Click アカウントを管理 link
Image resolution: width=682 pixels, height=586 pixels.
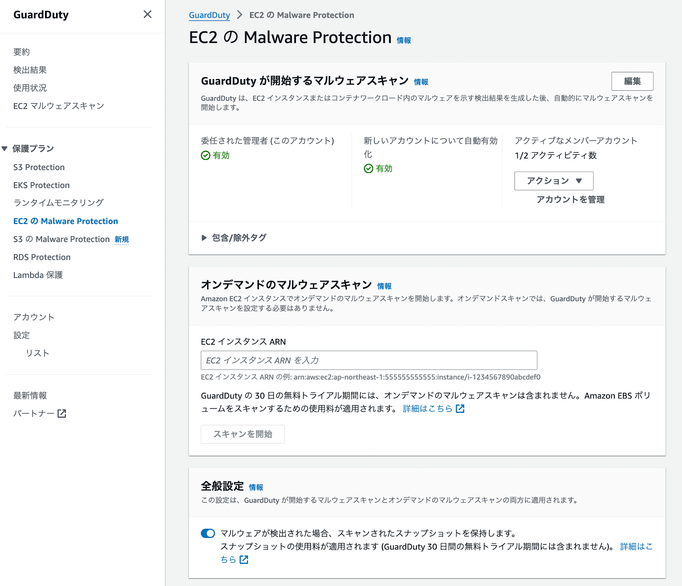[x=570, y=199]
